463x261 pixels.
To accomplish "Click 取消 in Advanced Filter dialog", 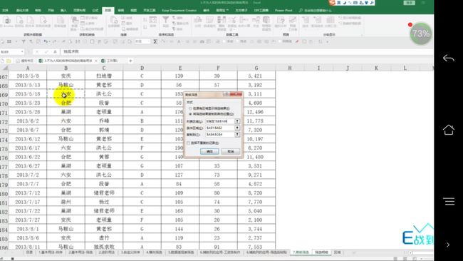I will [231, 151].
